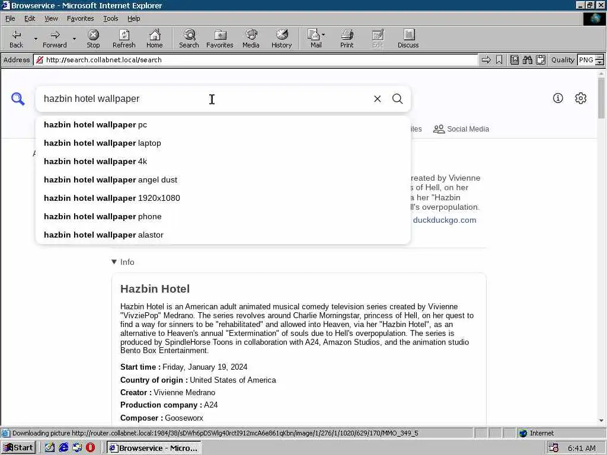Click the globe icon next to the menu bar
This screenshot has width=607, height=455.
594,18
